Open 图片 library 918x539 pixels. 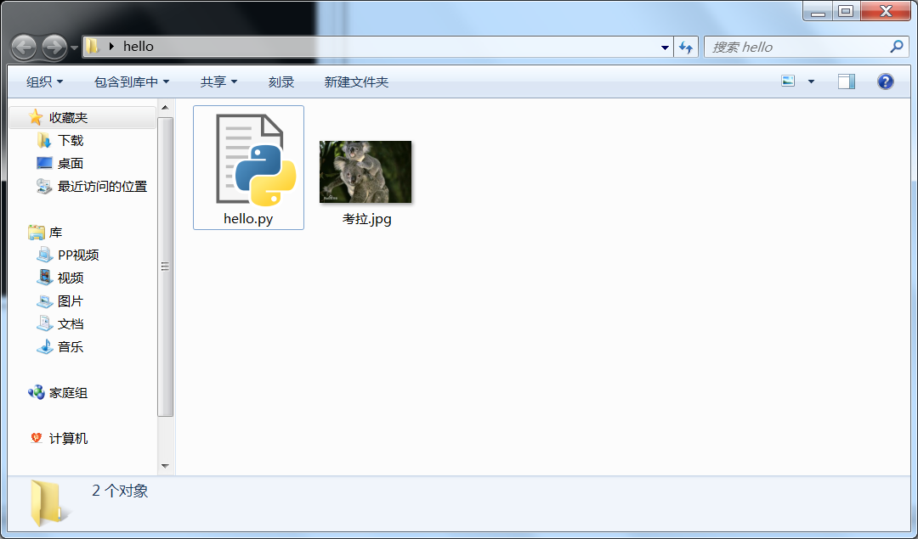pyautogui.click(x=71, y=301)
